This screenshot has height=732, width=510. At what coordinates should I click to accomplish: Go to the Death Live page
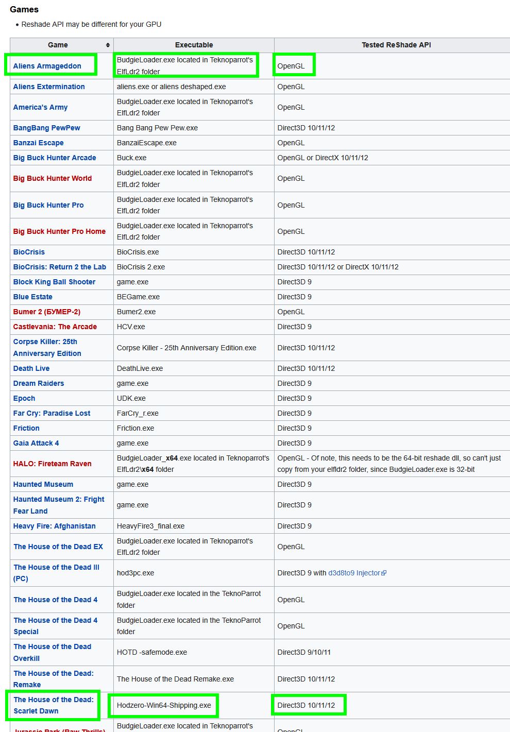point(31,368)
